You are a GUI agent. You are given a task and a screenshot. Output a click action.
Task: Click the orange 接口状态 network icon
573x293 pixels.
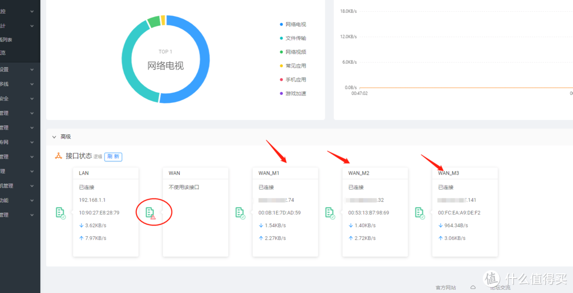click(x=58, y=156)
